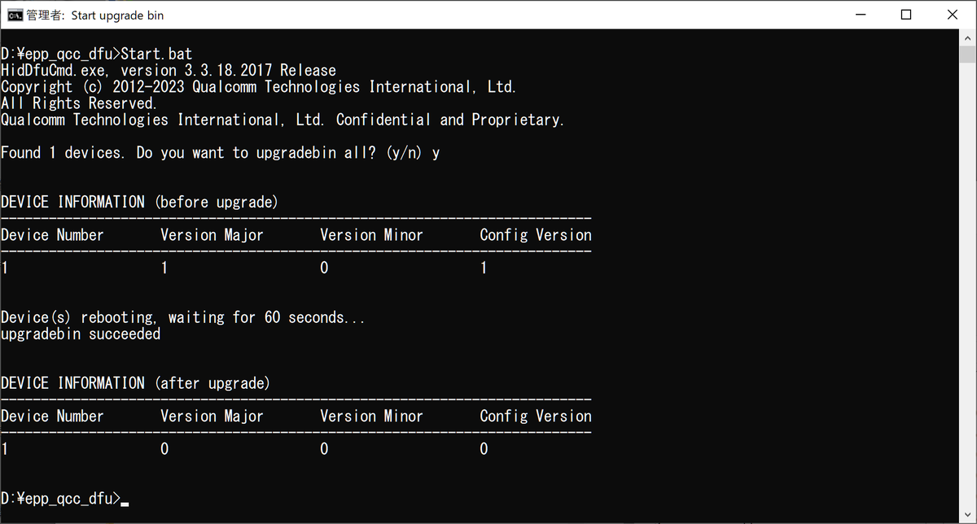Click 'Config Version' header in before-upgrade table
Image resolution: width=977 pixels, height=524 pixels.
point(536,235)
